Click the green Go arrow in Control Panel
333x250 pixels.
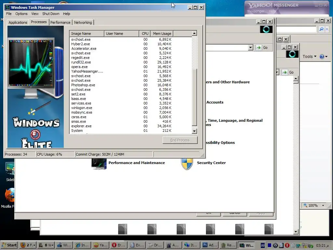pyautogui.click(x=259, y=48)
